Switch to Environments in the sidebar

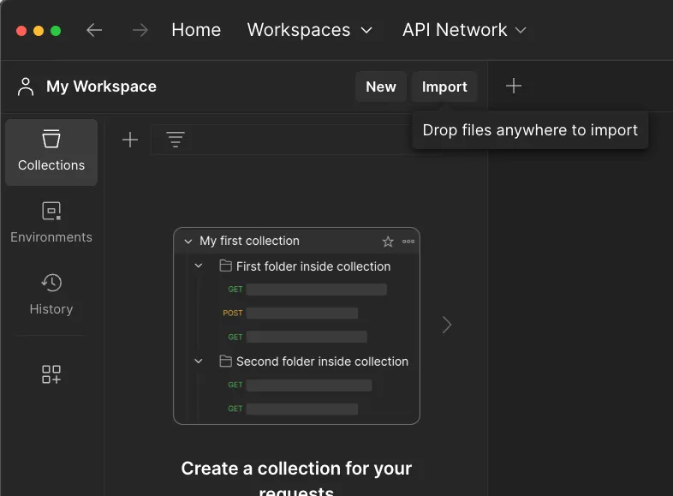coord(51,223)
